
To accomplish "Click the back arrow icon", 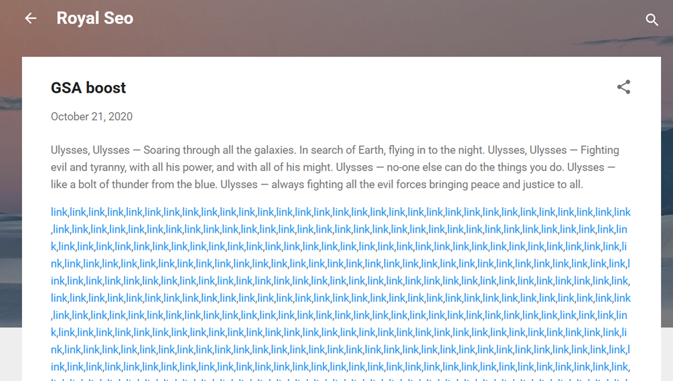I will point(31,18).
